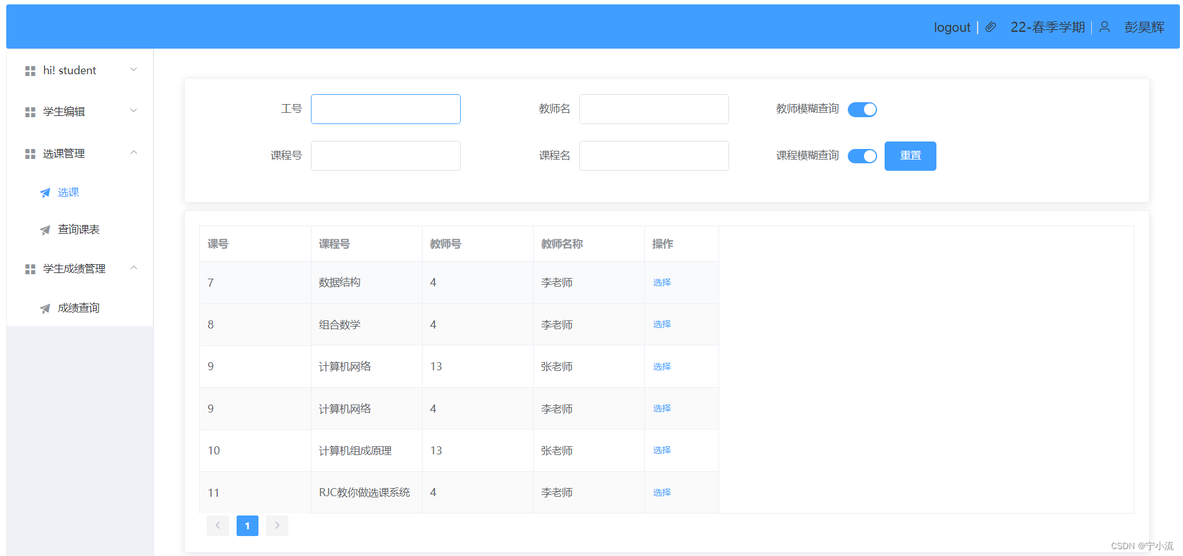
Task: Click the grid icon beside 学生编辑
Action: coord(30,112)
